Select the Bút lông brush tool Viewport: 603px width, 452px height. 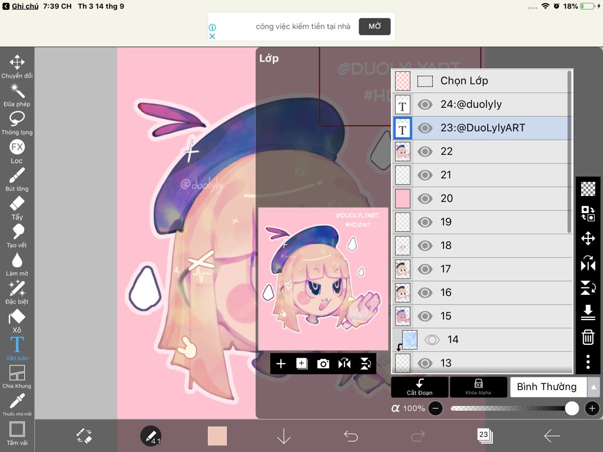click(x=17, y=180)
